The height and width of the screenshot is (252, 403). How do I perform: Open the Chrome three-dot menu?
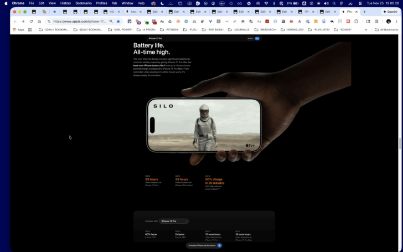(397, 22)
